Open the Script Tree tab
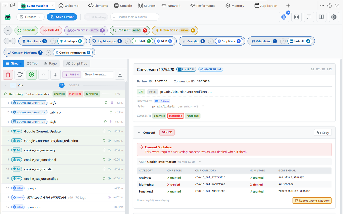The width and height of the screenshot is (343, 214). [77, 63]
